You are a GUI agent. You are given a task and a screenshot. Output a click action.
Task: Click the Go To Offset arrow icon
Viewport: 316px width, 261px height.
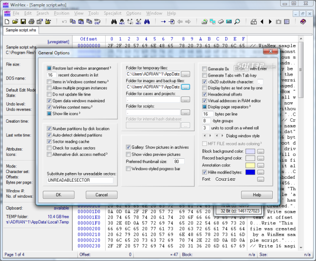tap(163, 21)
